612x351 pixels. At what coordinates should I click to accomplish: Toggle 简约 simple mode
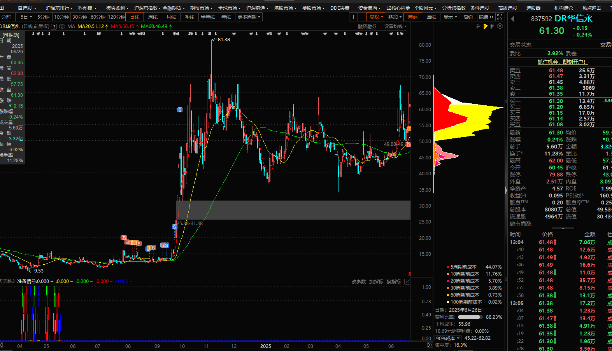(x=468, y=17)
